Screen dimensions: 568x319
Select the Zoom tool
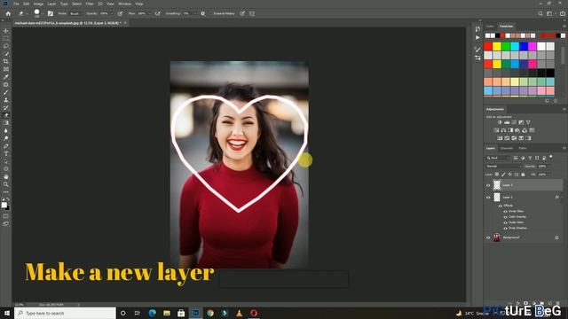(6, 184)
